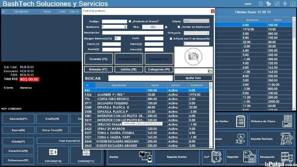Click the user profile icon in title bar

[x=261, y=3]
